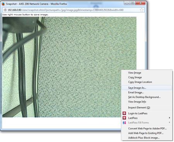Click the LastPass icon beside LastPass submenu
174x142 pixels.
tap(124, 118)
